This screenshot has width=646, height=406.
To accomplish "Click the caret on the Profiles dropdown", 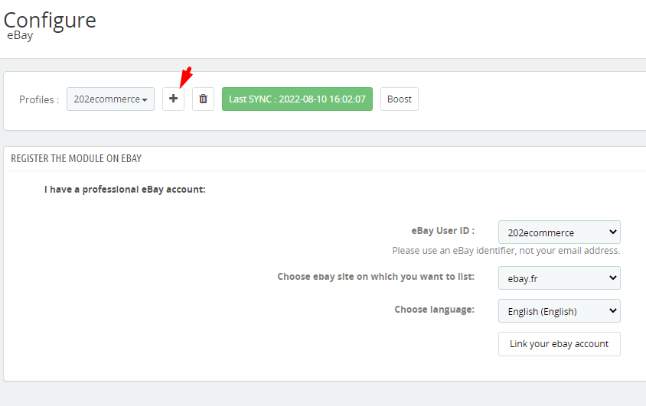I will (x=145, y=100).
